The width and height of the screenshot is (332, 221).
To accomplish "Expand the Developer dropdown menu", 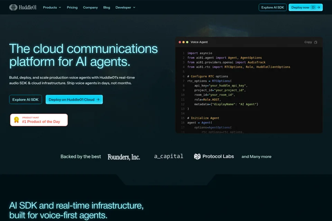I will click(125, 7).
